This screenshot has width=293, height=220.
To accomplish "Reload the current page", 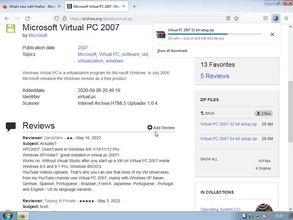I will (x=27, y=18).
